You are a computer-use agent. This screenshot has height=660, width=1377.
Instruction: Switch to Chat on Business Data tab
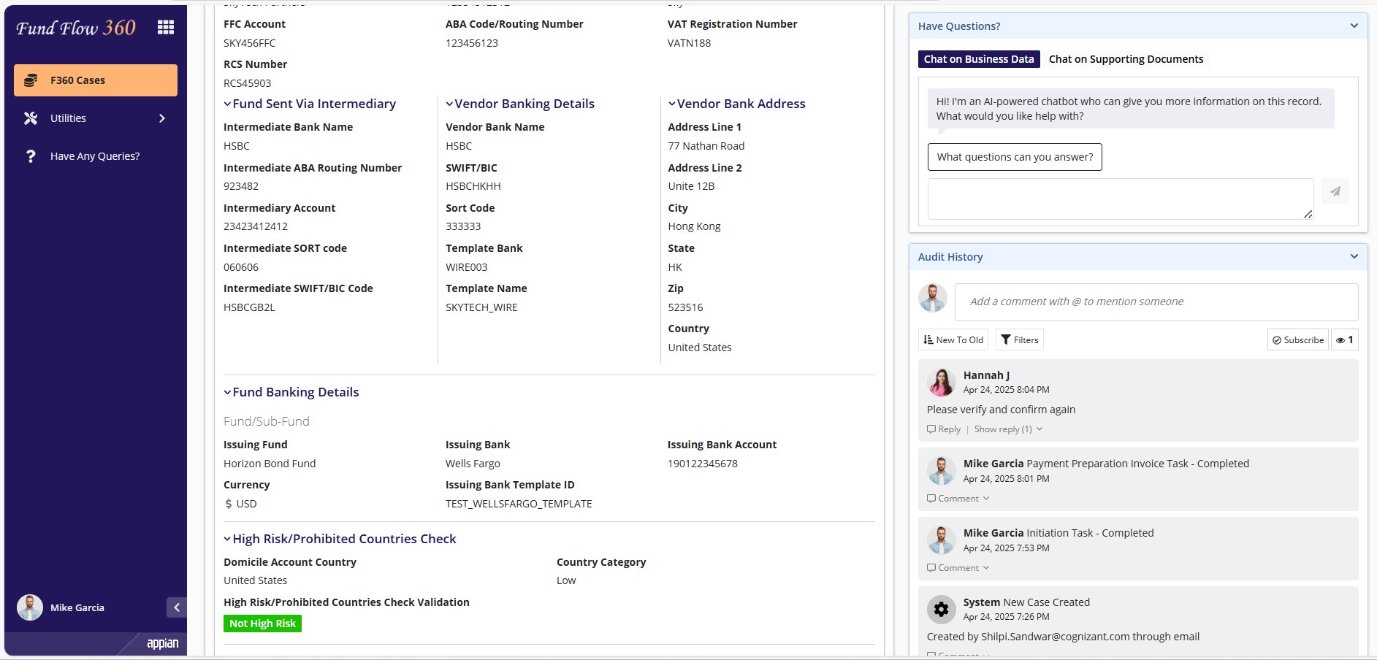[x=979, y=59]
